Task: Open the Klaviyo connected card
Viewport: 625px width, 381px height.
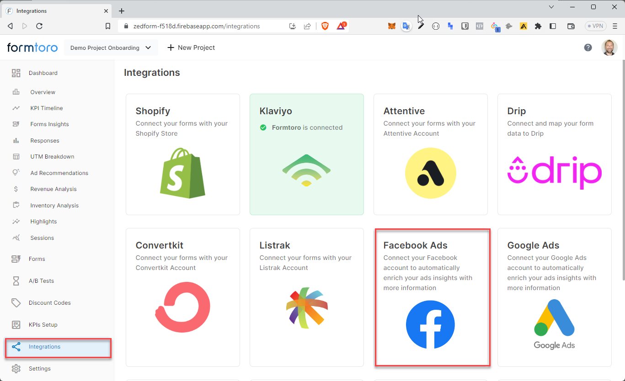Action: (x=307, y=154)
